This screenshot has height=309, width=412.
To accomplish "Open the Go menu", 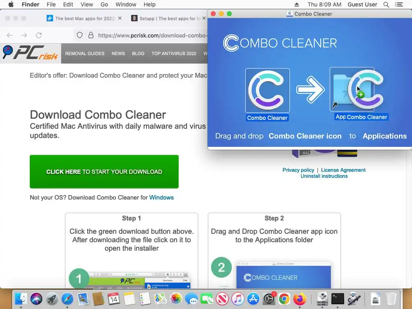I will click(x=104, y=4).
